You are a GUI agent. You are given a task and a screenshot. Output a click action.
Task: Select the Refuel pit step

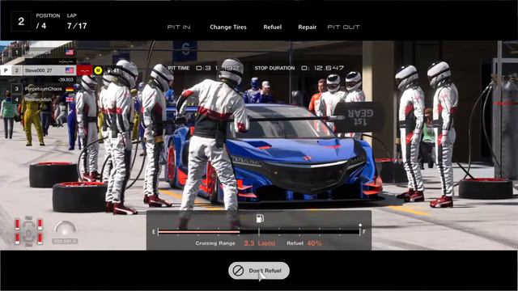(x=272, y=27)
